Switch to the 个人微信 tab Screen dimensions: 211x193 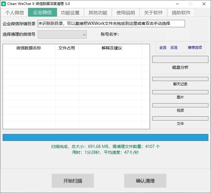click(x=14, y=13)
